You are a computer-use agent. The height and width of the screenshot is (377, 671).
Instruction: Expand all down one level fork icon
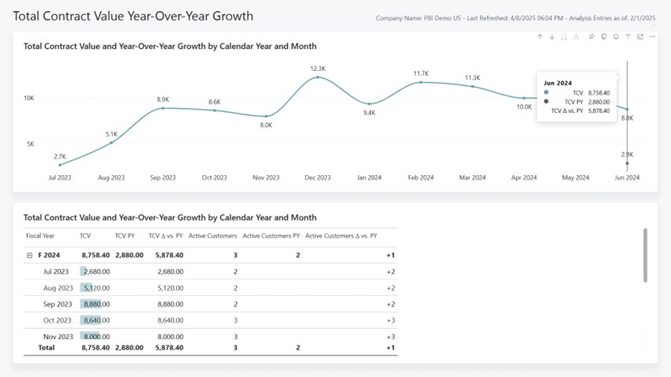[576, 37]
